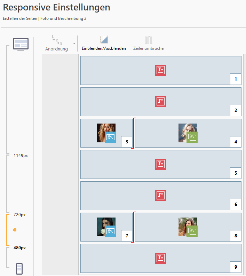Click the red line break between cells 3 and 4
This screenshot has width=246, height=276.
point(134,133)
